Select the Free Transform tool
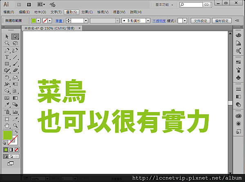245x182 pixels. pos(15,84)
